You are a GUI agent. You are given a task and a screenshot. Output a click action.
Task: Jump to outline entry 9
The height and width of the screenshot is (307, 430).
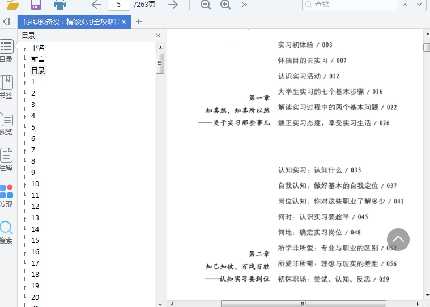click(33, 172)
